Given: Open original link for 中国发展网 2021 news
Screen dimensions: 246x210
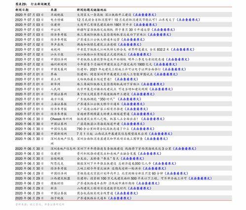Looking at the screenshot, I should 175,70.
